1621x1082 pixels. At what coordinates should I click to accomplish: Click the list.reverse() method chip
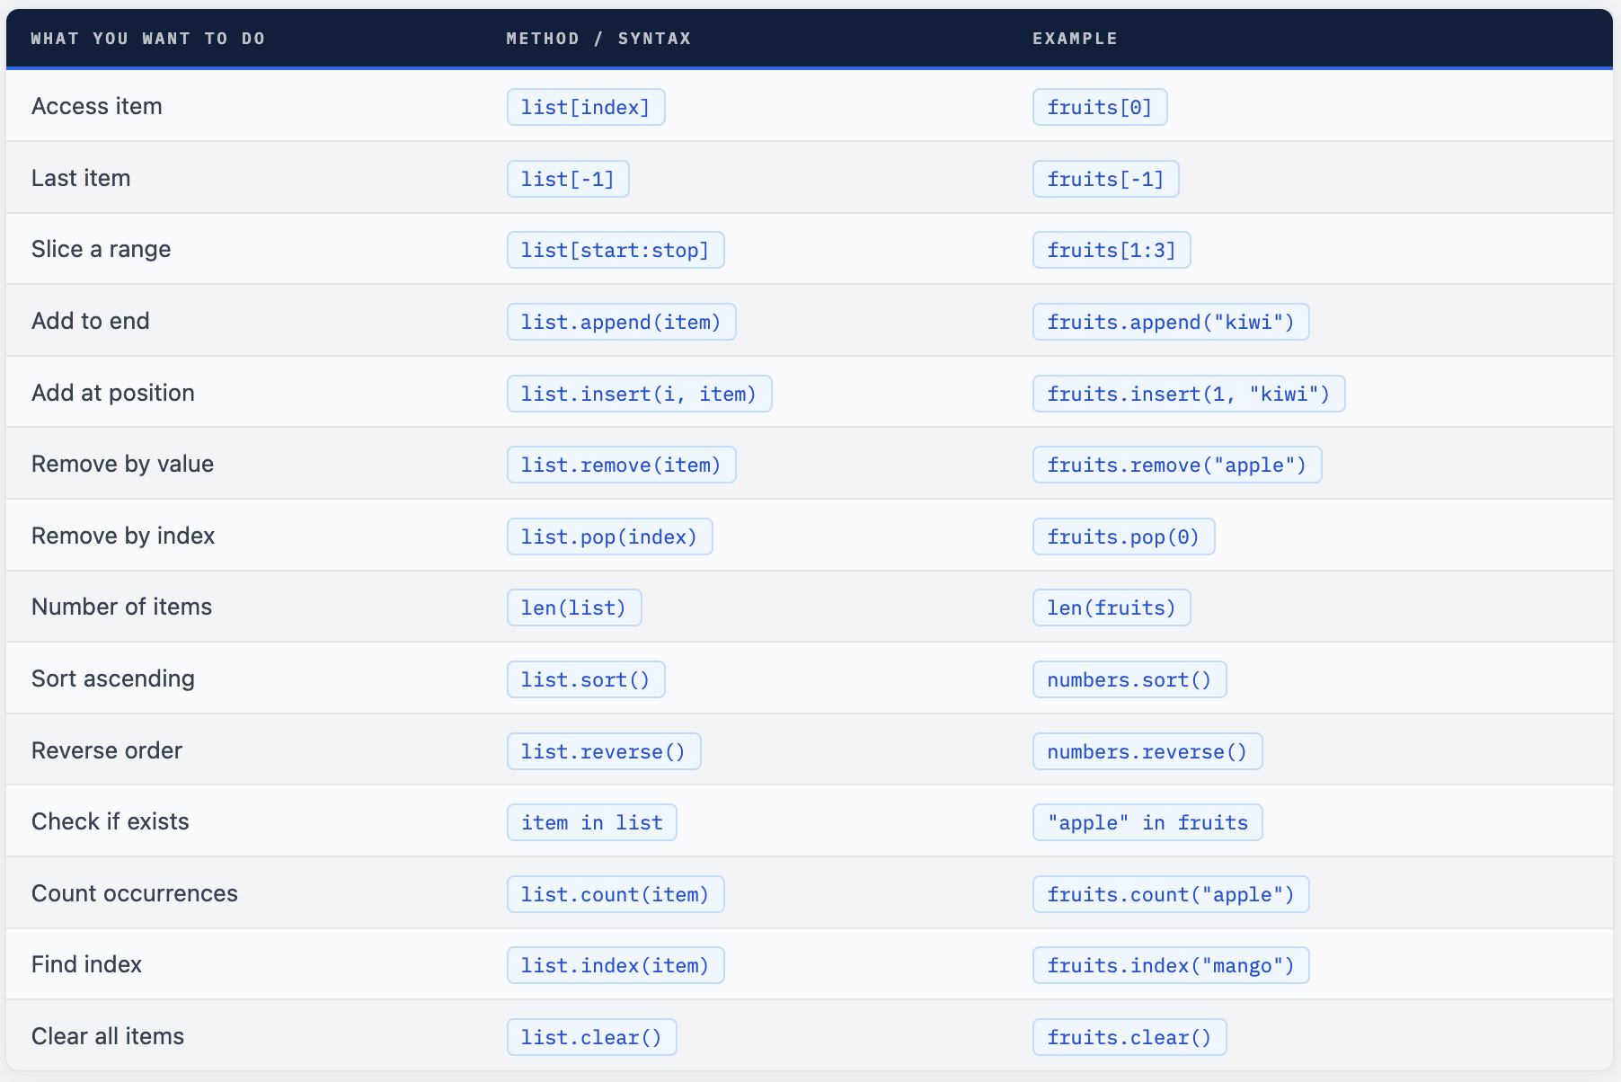click(x=603, y=751)
